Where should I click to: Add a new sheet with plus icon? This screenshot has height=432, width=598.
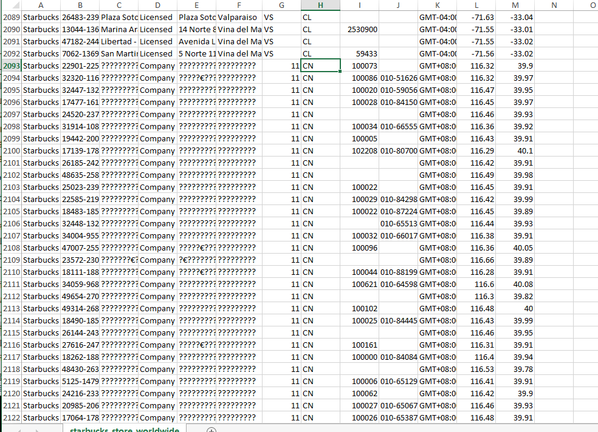(x=211, y=430)
